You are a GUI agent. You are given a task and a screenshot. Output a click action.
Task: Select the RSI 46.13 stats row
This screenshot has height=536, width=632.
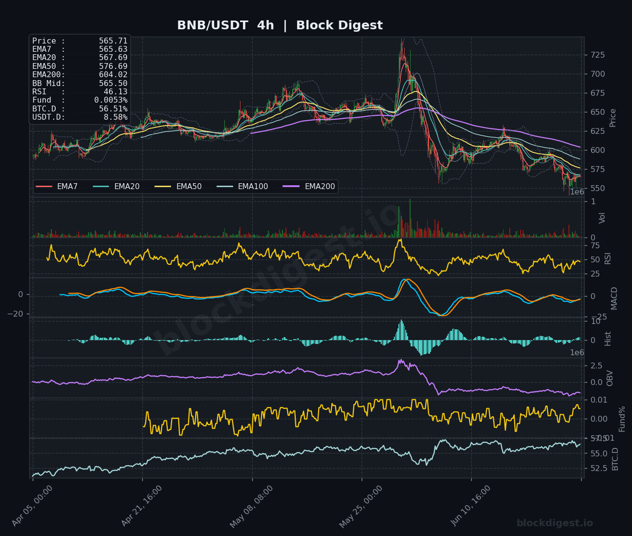click(80, 92)
